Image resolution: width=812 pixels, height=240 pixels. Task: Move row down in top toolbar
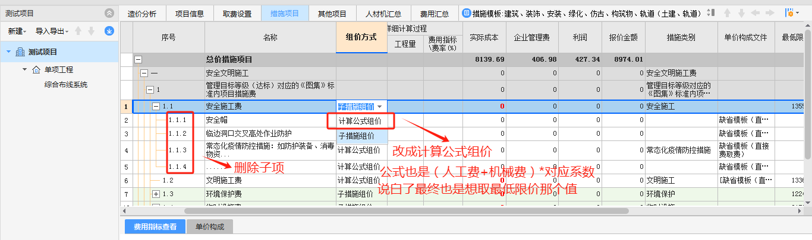tap(742, 13)
